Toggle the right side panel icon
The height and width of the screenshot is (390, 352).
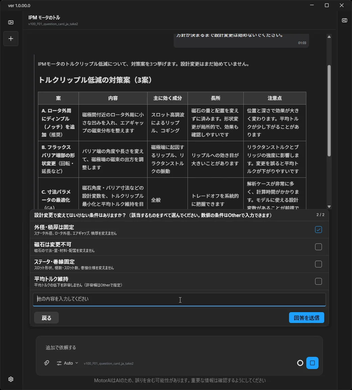(344, 20)
